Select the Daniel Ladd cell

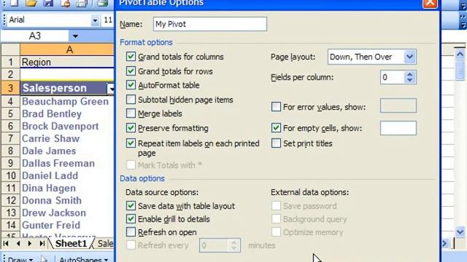(x=67, y=175)
